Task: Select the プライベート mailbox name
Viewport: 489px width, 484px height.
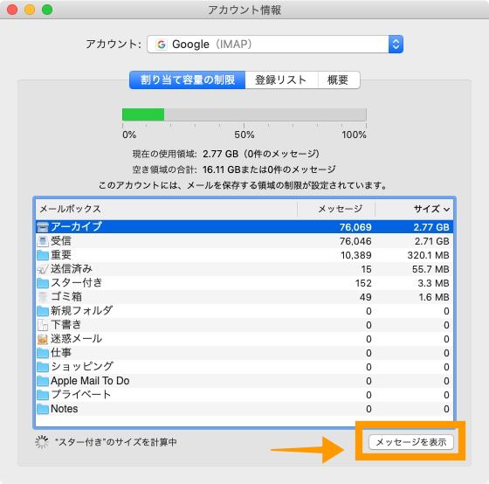Action: click(81, 395)
